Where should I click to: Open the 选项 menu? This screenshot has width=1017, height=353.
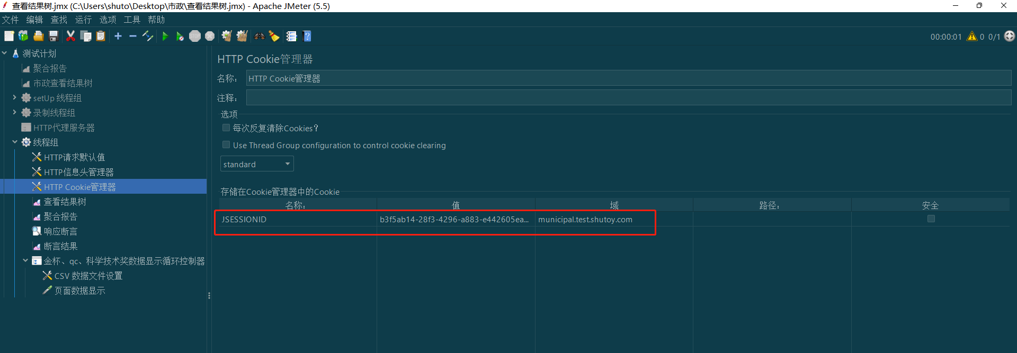[108, 20]
